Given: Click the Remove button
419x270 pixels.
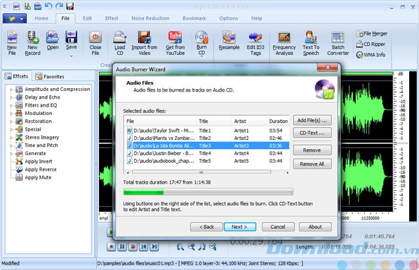Looking at the screenshot, I should [312, 150].
